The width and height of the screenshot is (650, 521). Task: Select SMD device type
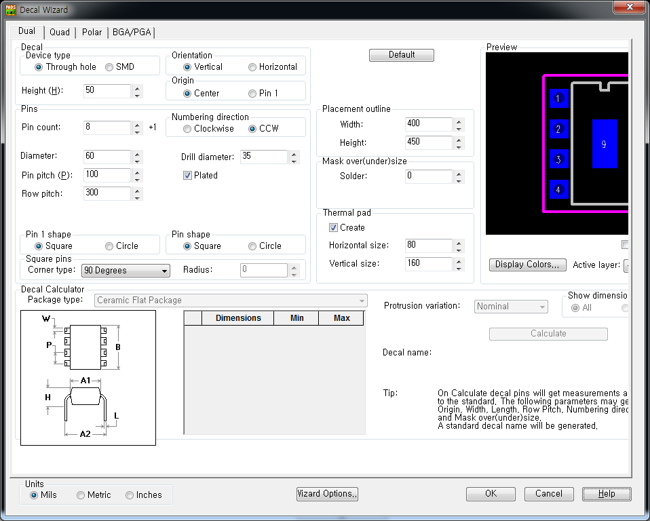pos(109,67)
